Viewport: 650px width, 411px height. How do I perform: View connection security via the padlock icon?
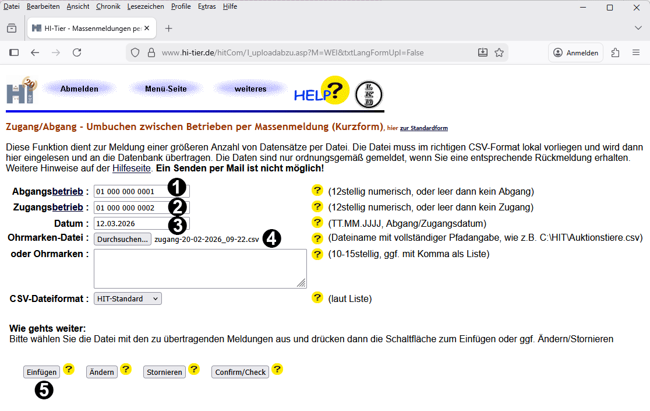151,52
